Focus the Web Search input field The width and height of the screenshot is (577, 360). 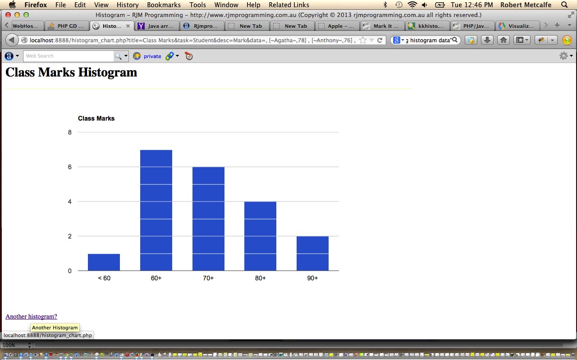[x=68, y=56]
